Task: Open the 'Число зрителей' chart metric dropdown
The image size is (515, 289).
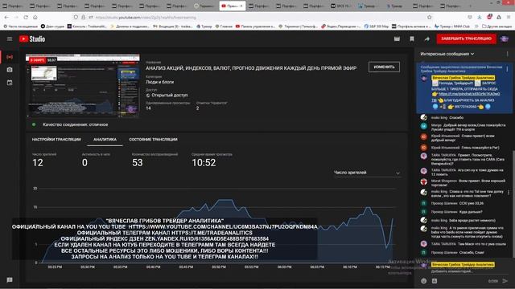Action: (x=367, y=173)
